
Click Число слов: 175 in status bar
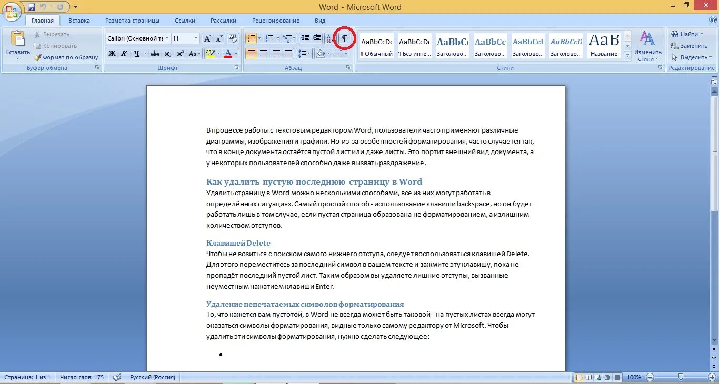click(82, 377)
